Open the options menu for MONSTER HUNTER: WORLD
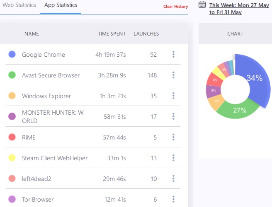 pos(173,116)
